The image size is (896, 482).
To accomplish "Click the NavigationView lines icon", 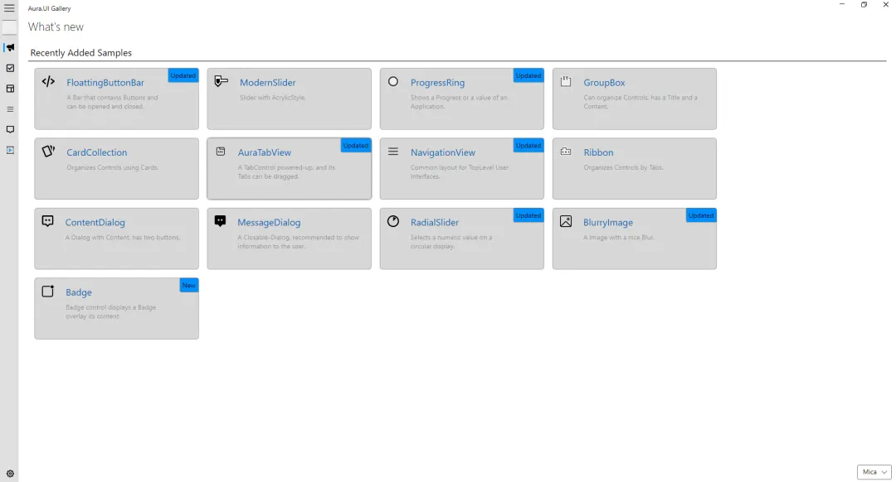I will pos(393,152).
